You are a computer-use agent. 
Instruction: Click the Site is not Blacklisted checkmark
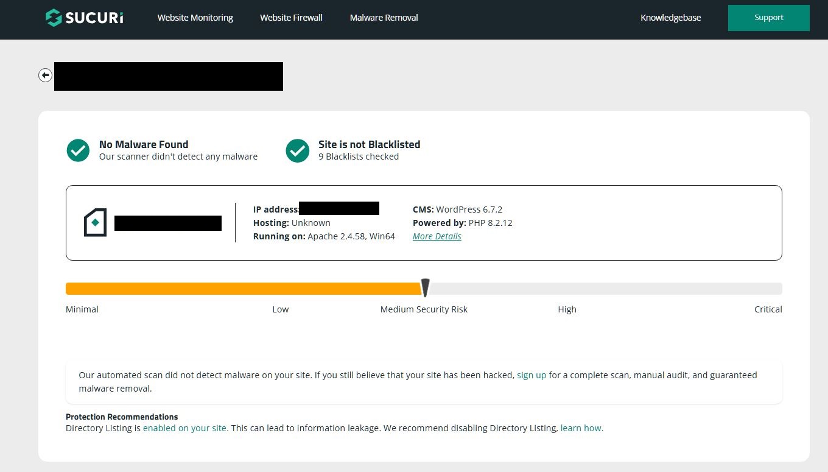coord(297,150)
